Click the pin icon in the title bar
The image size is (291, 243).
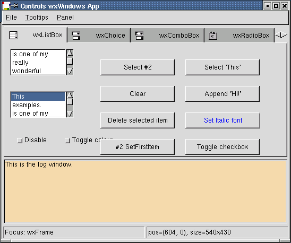(x=15, y=6)
